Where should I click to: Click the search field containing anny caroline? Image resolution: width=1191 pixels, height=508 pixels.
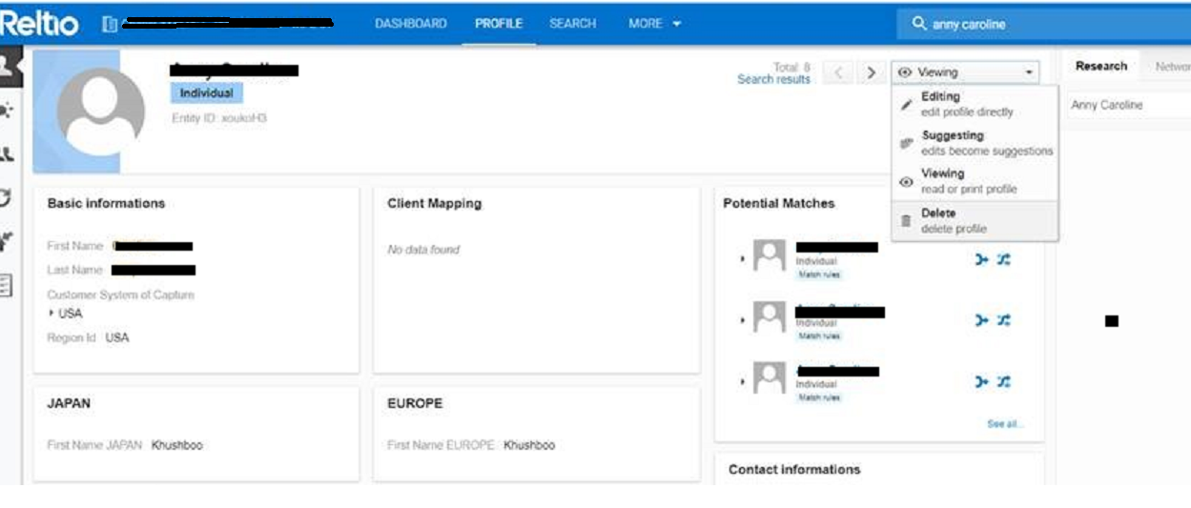[x=1043, y=24]
